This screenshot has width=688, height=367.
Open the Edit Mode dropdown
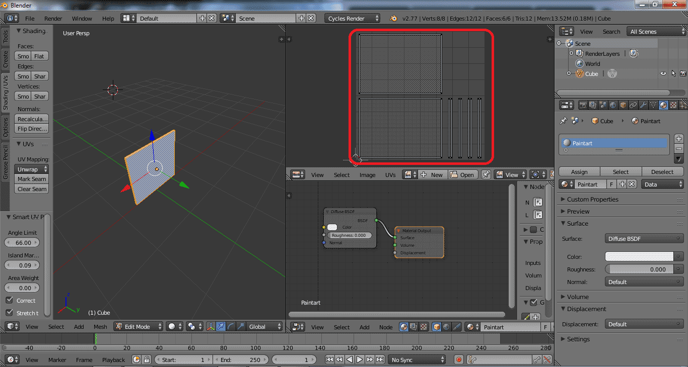pos(137,326)
